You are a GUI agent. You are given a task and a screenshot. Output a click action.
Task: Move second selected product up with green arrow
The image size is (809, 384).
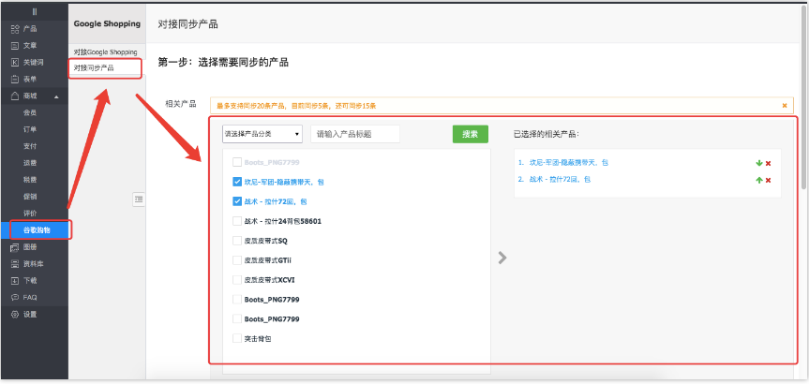759,180
